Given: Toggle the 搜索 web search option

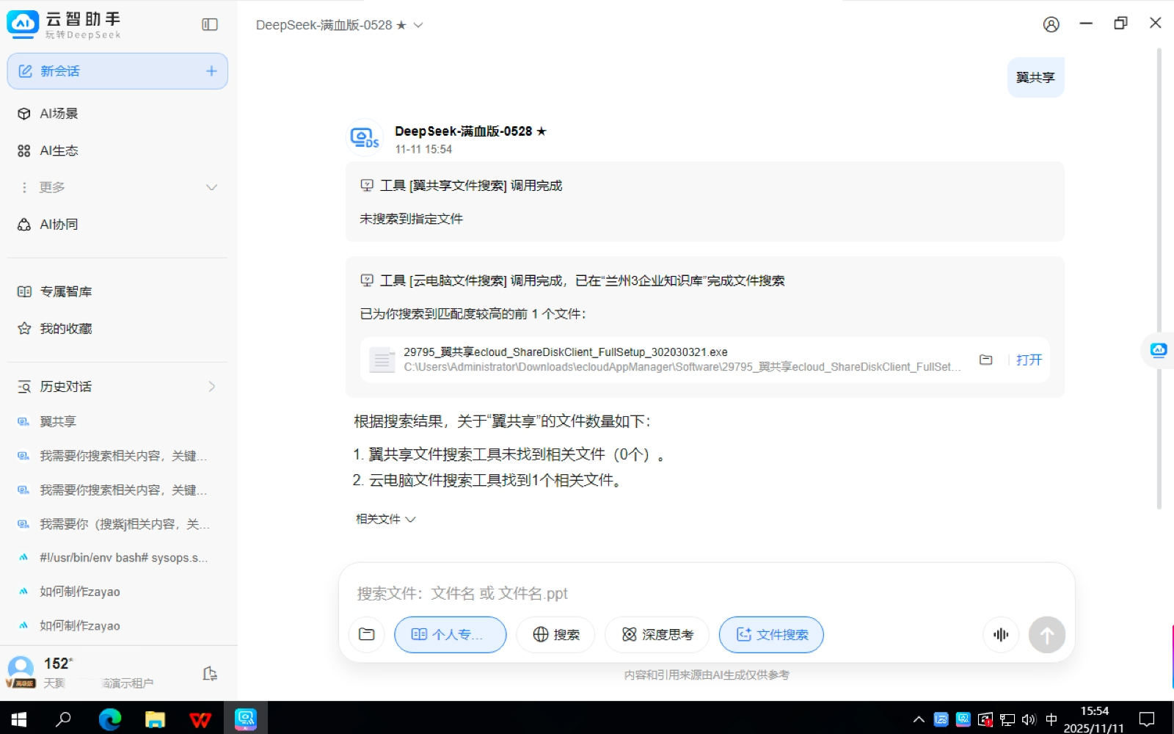Looking at the screenshot, I should tap(555, 634).
